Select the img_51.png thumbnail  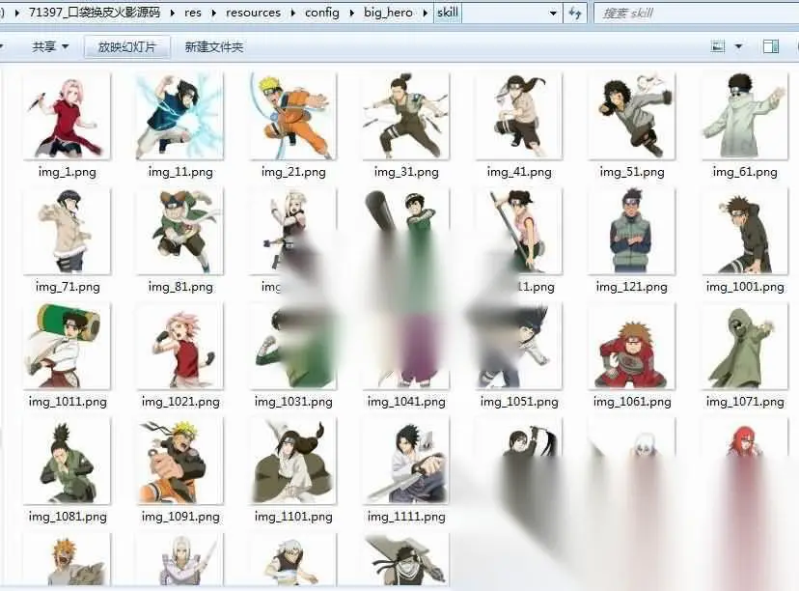point(632,116)
